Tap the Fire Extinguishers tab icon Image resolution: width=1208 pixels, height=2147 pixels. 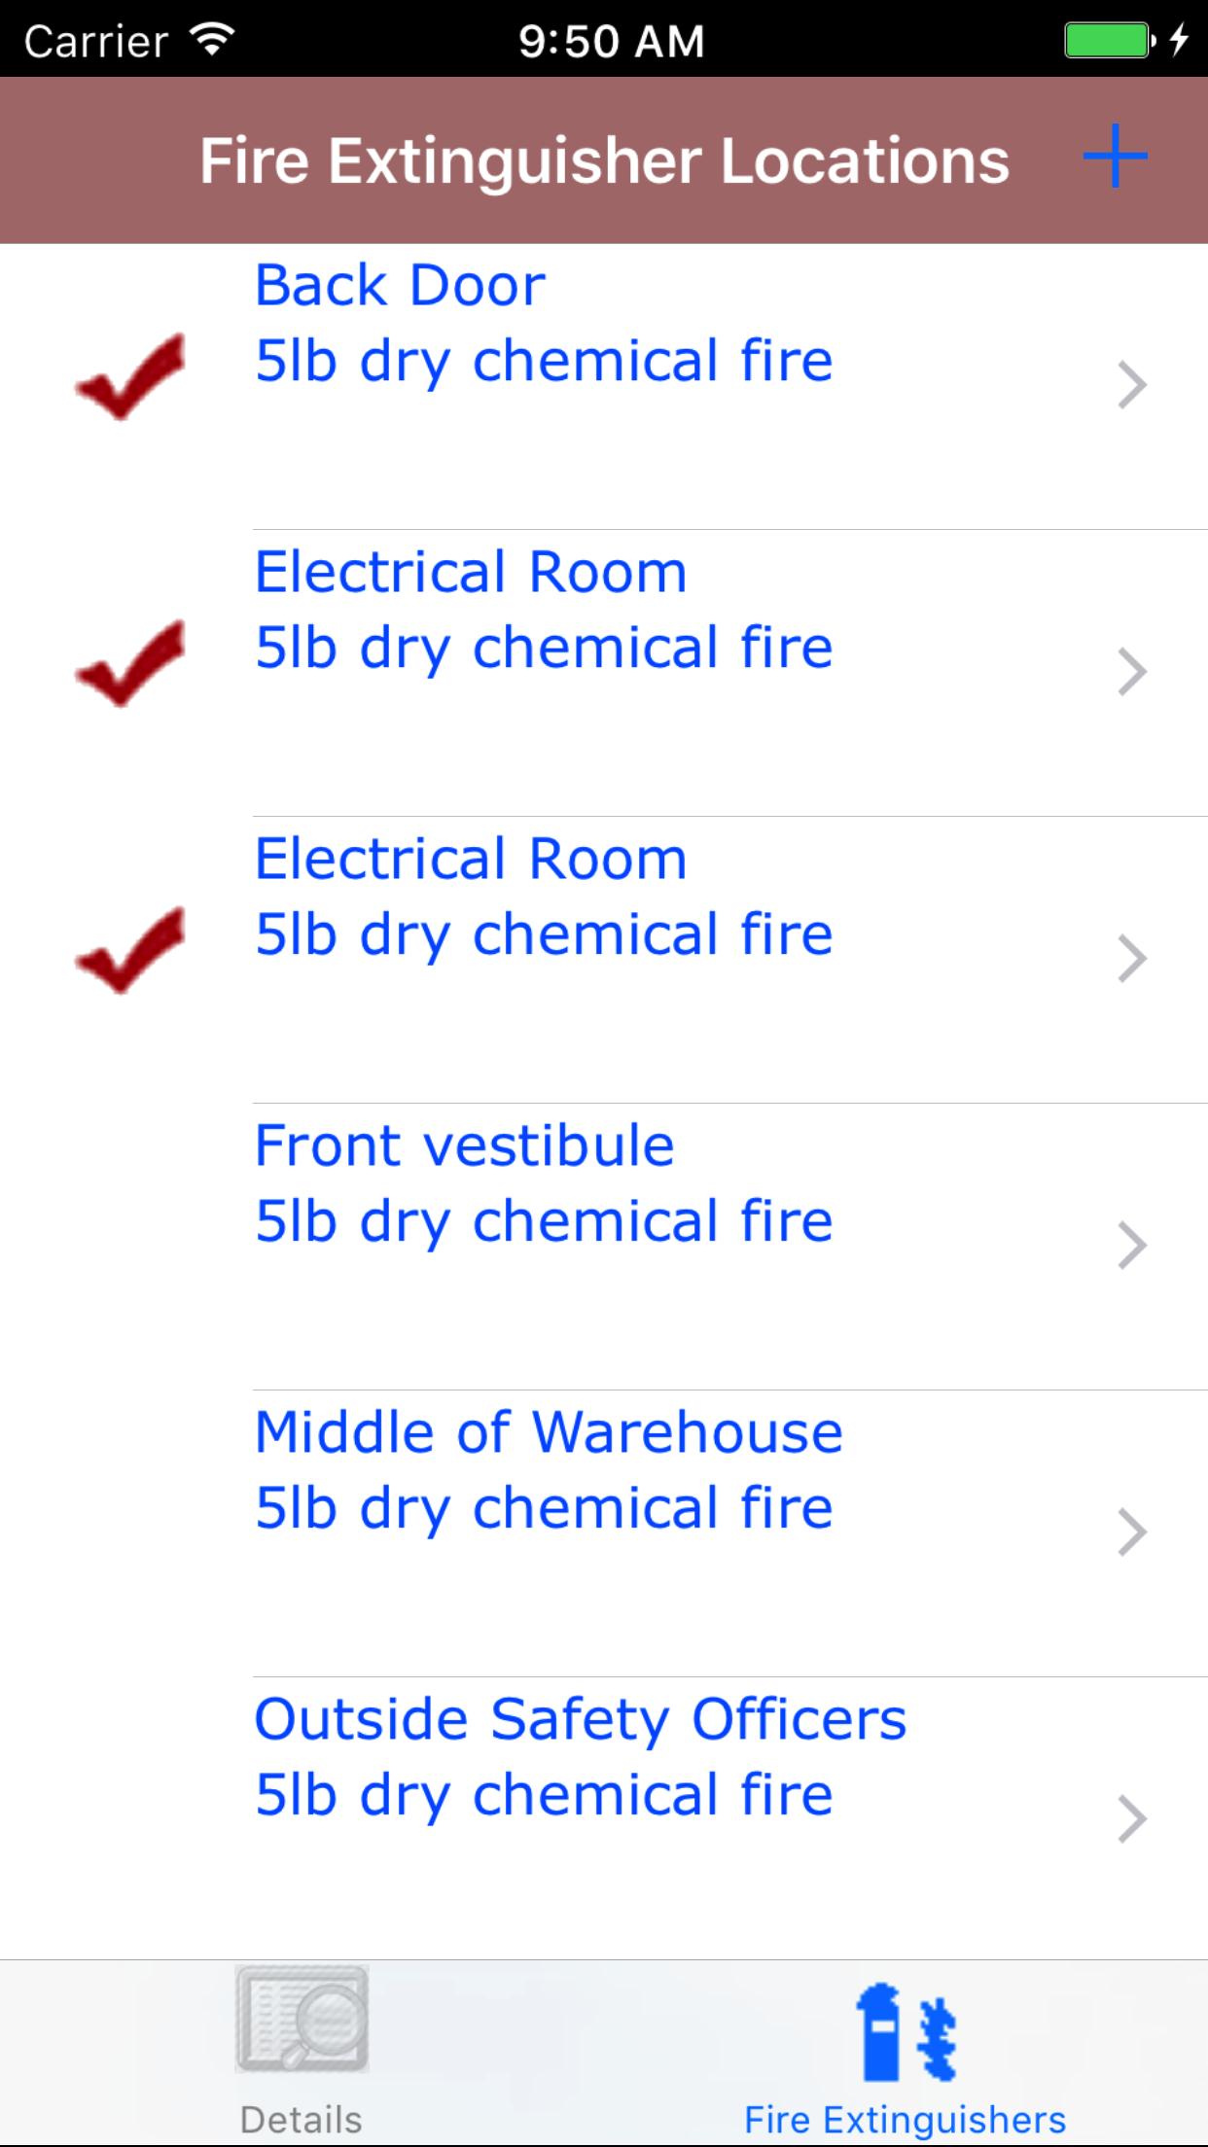pyautogui.click(x=905, y=2032)
